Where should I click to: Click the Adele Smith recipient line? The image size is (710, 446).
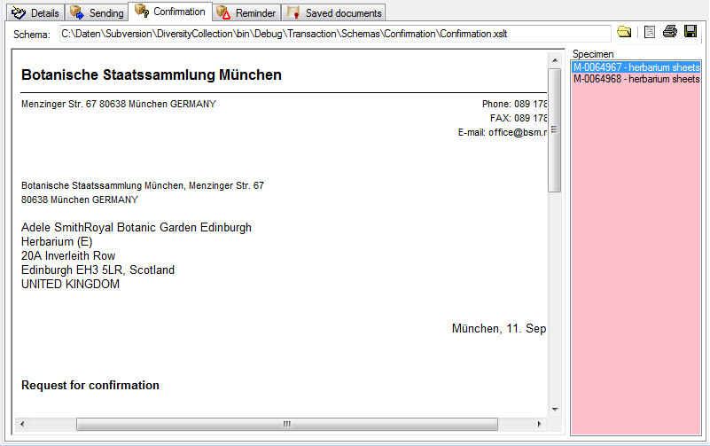coord(137,227)
